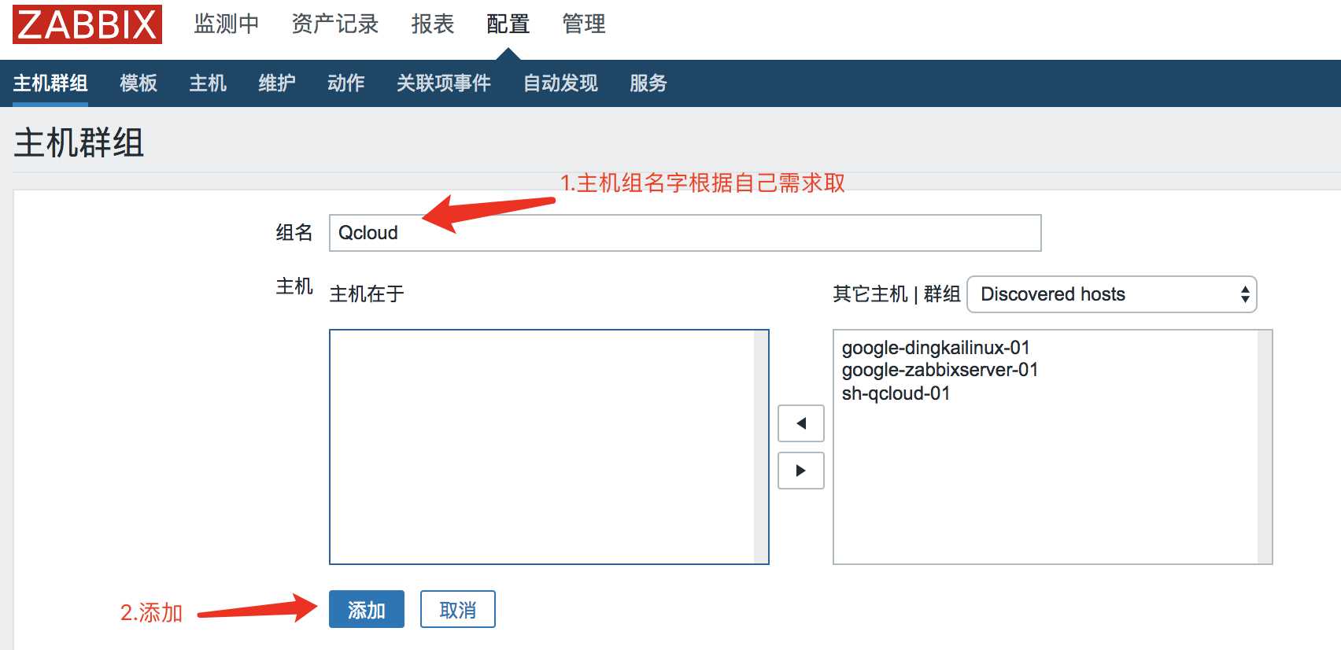Click the 主机在于 list scrollbar
Screen dimensions: 1341x650
tap(761, 447)
